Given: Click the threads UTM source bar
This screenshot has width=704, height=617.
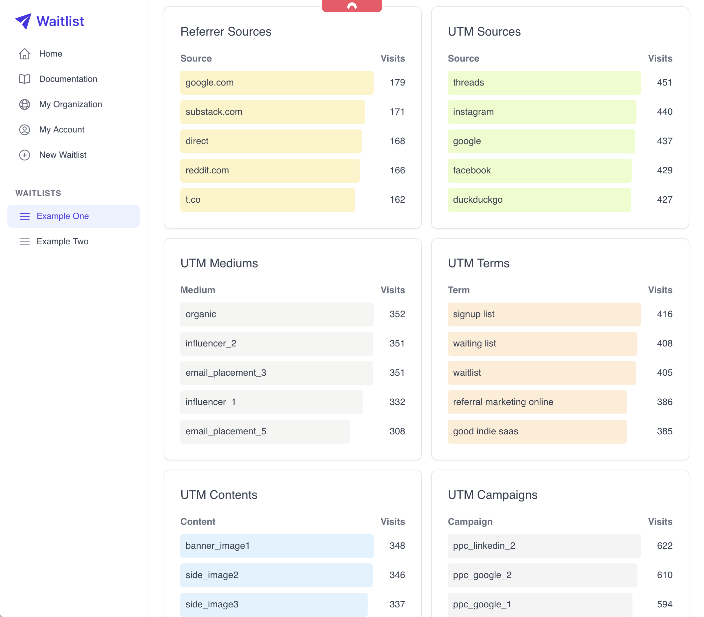Looking at the screenshot, I should pos(543,82).
